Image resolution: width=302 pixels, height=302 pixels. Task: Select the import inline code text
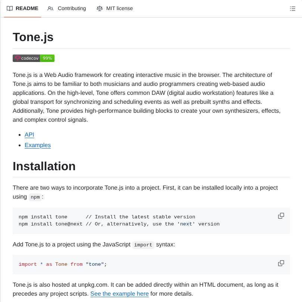(x=143, y=245)
